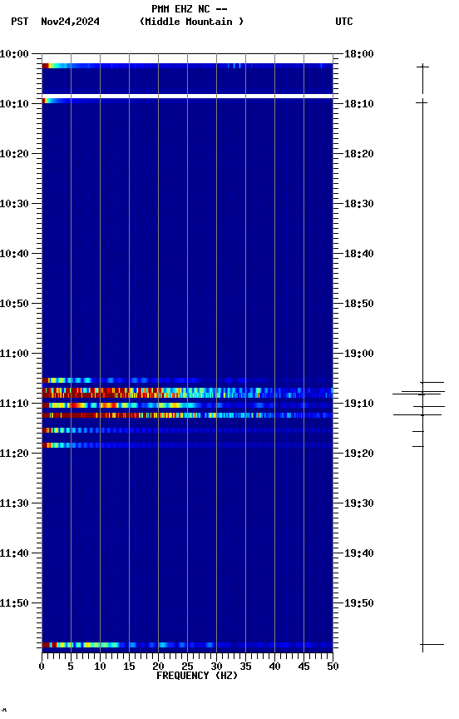Click the 18:30 UTC time label
The image size is (459, 719).
[359, 204]
